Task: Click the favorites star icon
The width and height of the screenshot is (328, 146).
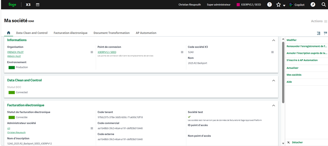Action: pyautogui.click(x=278, y=5)
